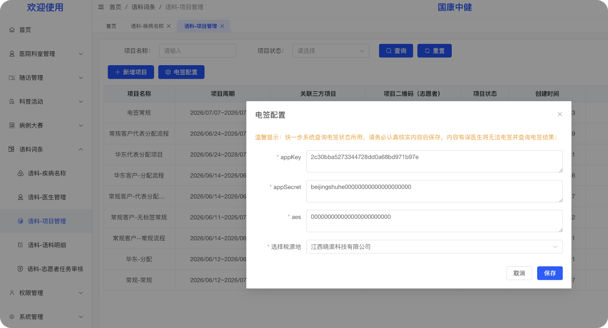Click the 语料-疾病名称 icon
Screen dimensions: 608x328
(x=20, y=173)
